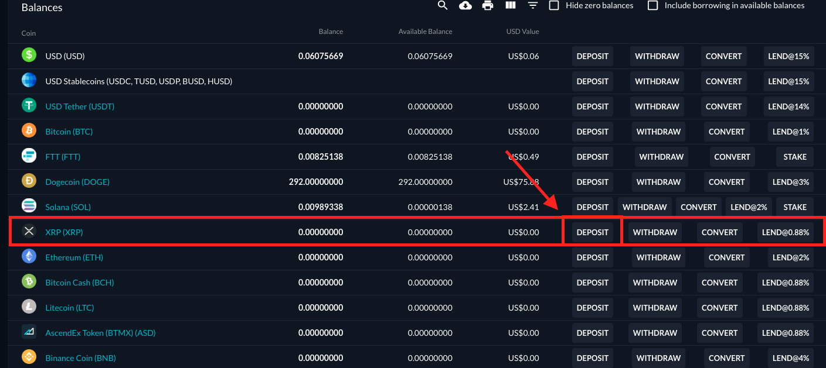826x368 pixels.
Task: Click LEND@2% in the Solana row
Action: pos(749,207)
